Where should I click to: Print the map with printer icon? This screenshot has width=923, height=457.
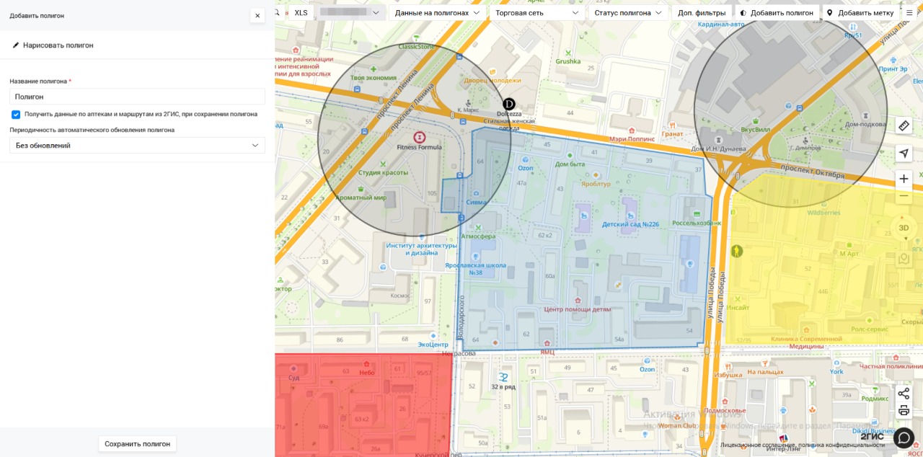pos(904,411)
